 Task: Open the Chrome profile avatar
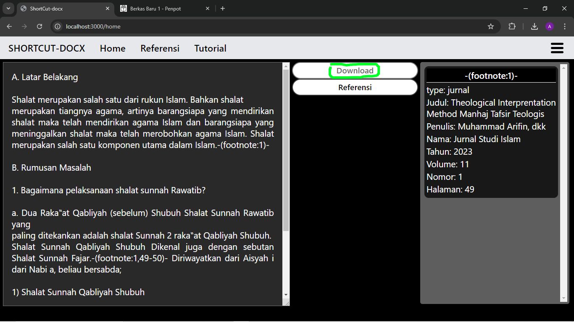pos(550,26)
